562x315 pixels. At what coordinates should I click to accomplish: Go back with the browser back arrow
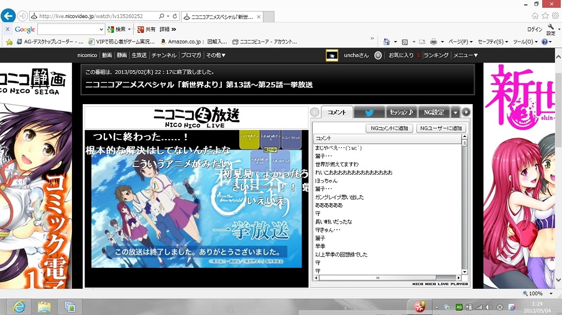coord(8,16)
